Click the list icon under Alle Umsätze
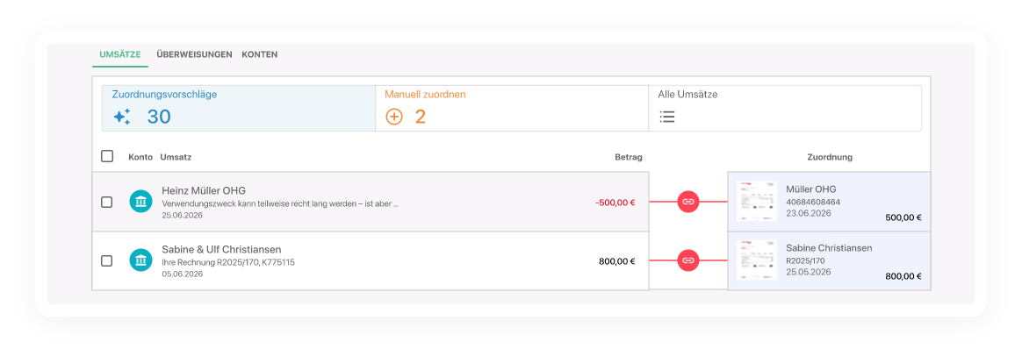Viewport: 1022px width, 356px height. coord(667,117)
